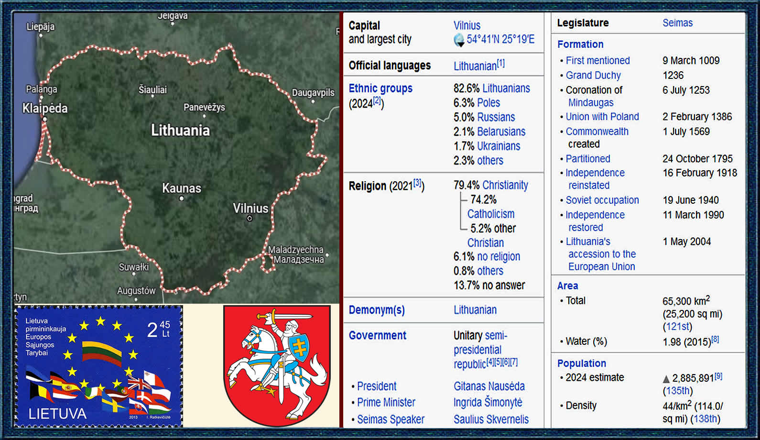Image resolution: width=760 pixels, height=440 pixels.
Task: Click the Daugavpils city dot on map
Action: pyautogui.click(x=313, y=101)
